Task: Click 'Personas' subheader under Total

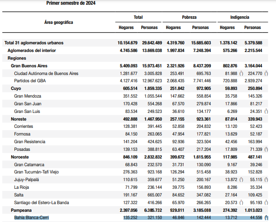Action: pos(149,28)
